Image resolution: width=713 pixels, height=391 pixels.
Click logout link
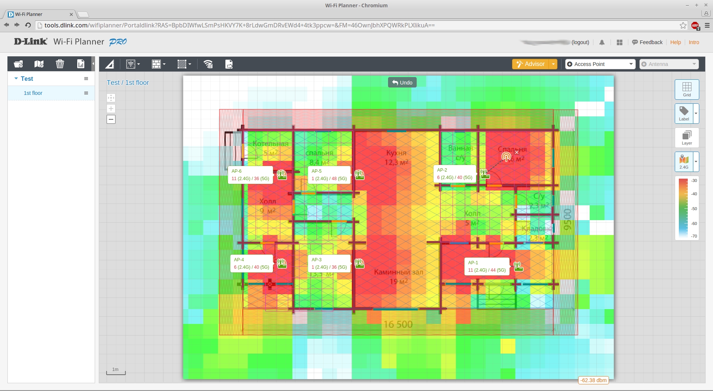click(580, 42)
